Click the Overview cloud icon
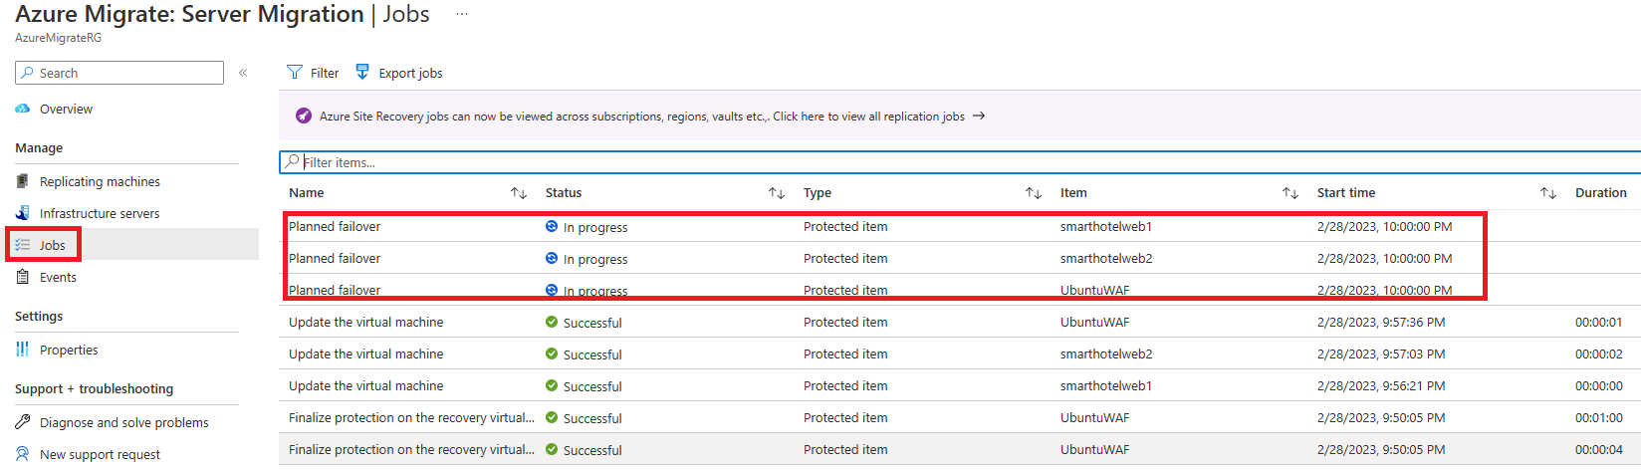This screenshot has width=1641, height=471. (23, 109)
